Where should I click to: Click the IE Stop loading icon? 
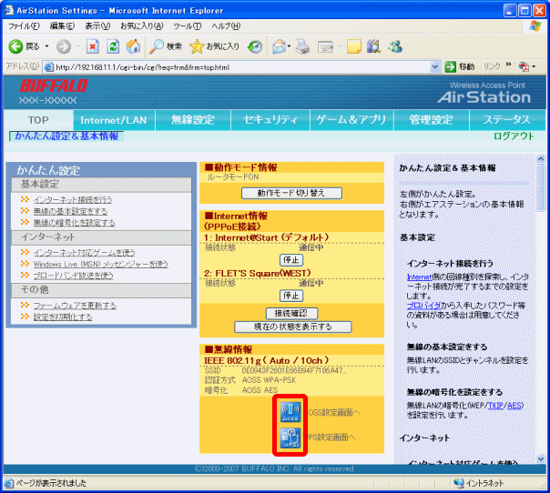click(x=93, y=45)
